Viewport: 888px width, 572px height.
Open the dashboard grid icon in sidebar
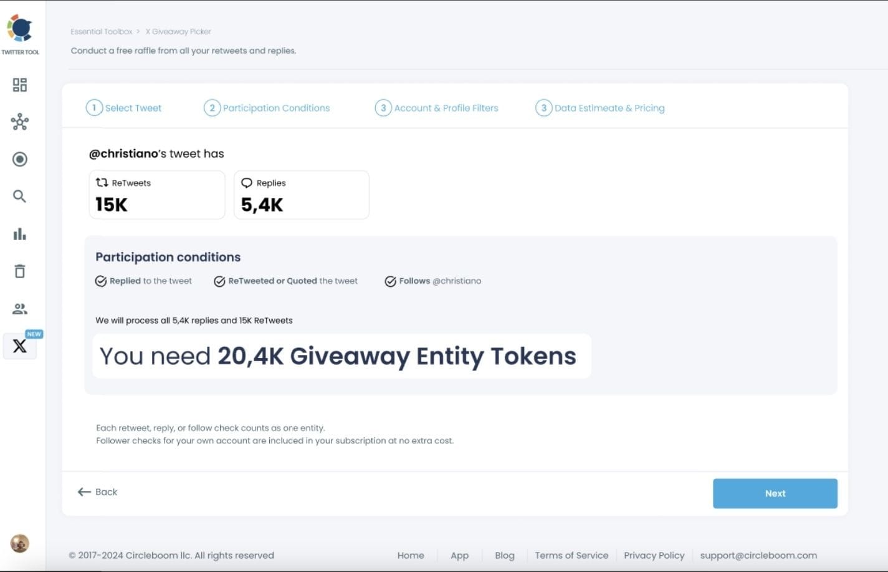tap(19, 84)
